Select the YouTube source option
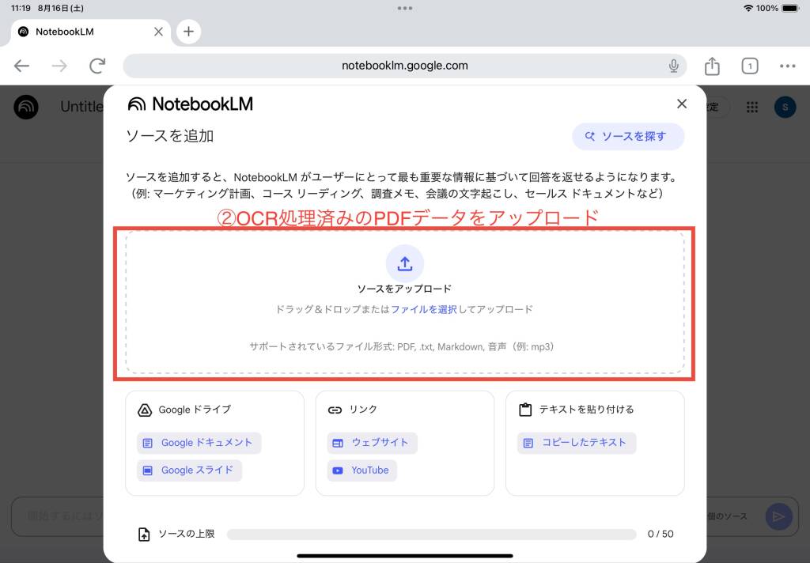810x563 pixels. (361, 470)
